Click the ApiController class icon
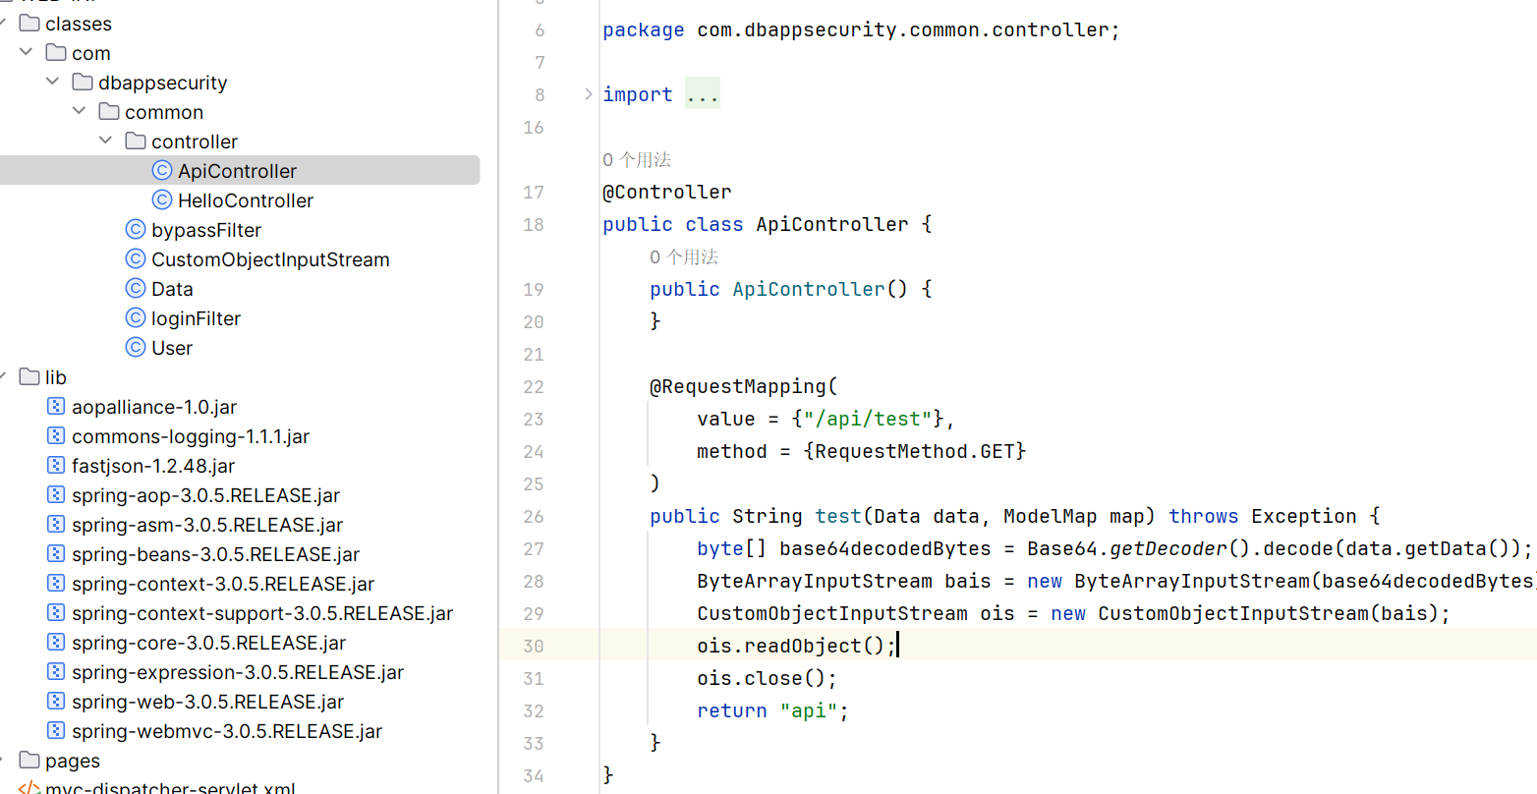This screenshot has width=1537, height=794. 162,171
